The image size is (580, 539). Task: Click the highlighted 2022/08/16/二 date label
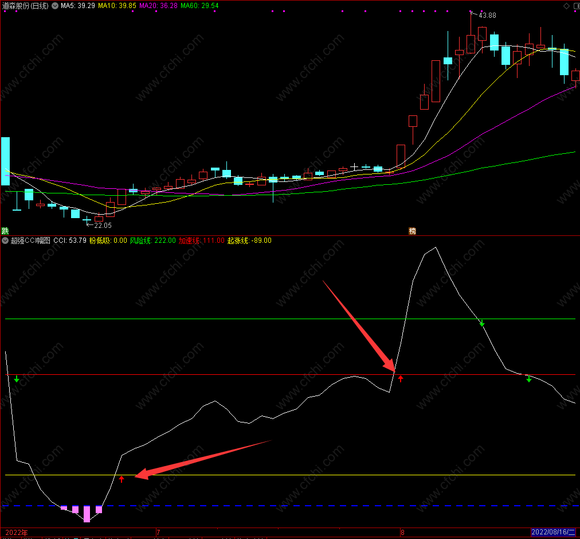pos(554,532)
